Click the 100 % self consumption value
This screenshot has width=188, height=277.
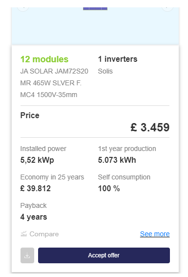point(109,188)
